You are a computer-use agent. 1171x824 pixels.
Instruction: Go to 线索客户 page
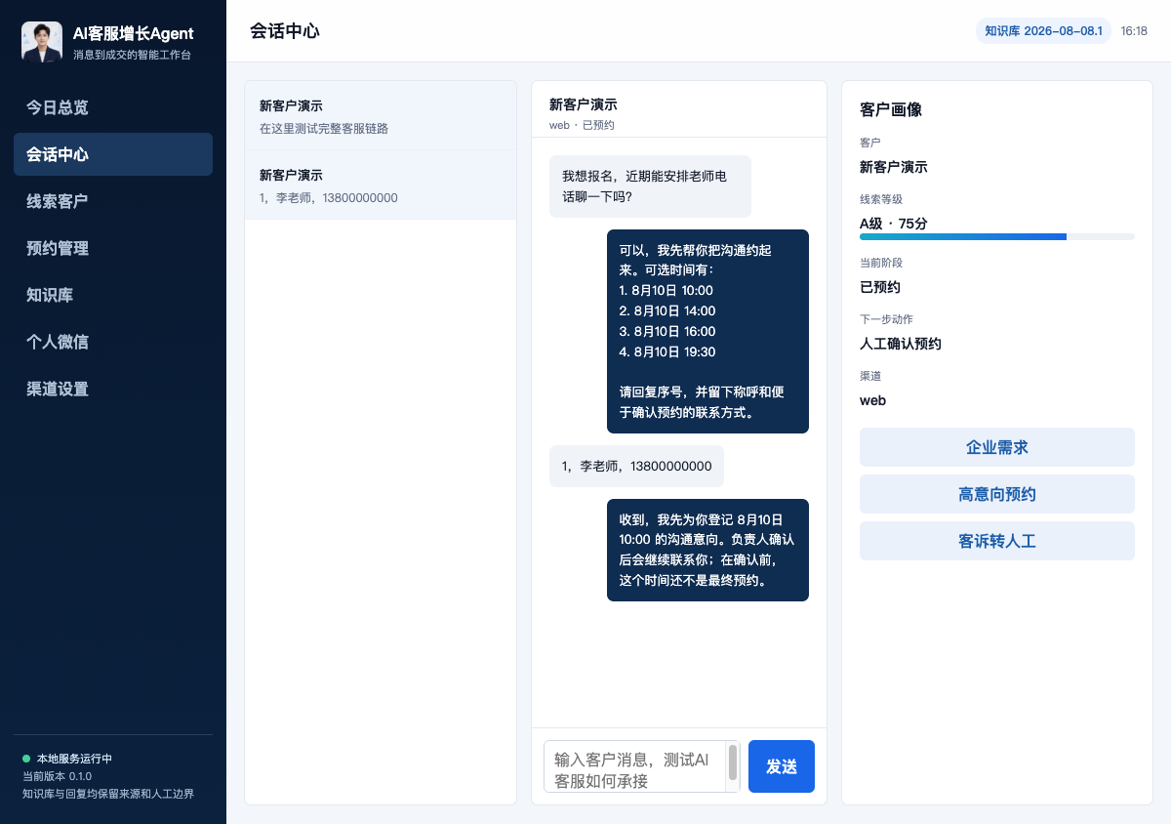(113, 201)
